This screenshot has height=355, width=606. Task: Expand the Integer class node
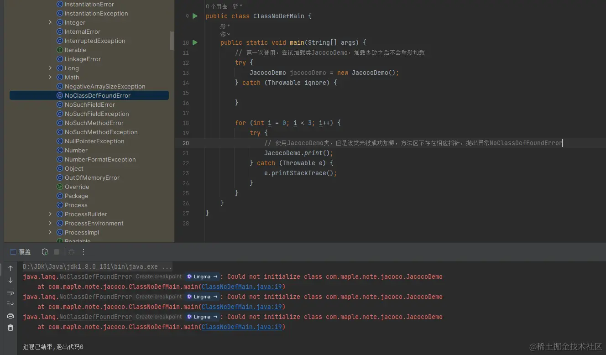click(50, 22)
